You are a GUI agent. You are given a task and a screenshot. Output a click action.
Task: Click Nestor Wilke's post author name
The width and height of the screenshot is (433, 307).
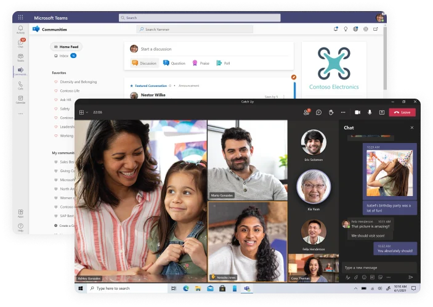click(153, 95)
